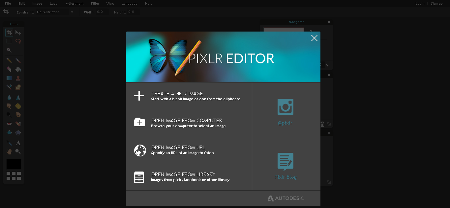Select the Move tool
The image size is (450, 208).
(x=18, y=33)
